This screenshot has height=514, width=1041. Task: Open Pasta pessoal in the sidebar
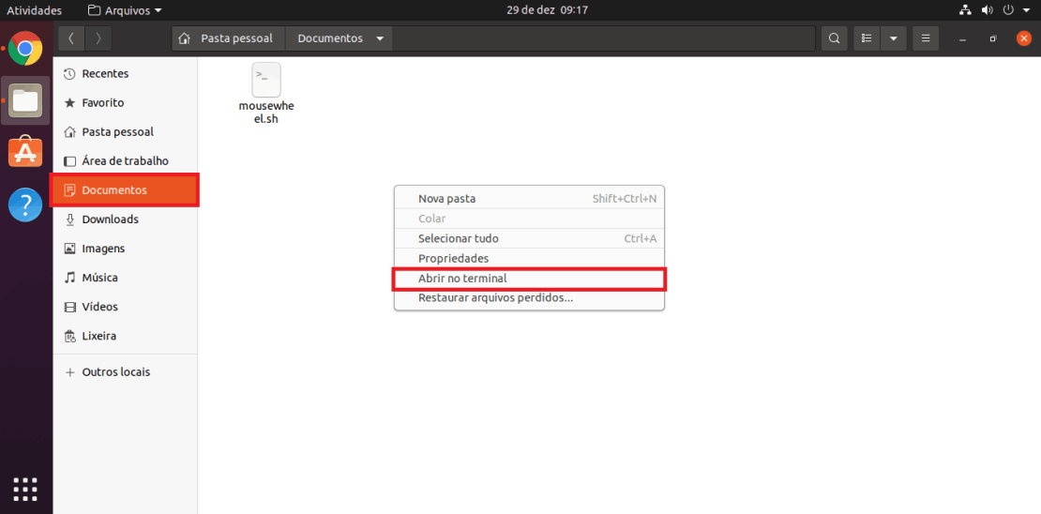click(x=126, y=132)
